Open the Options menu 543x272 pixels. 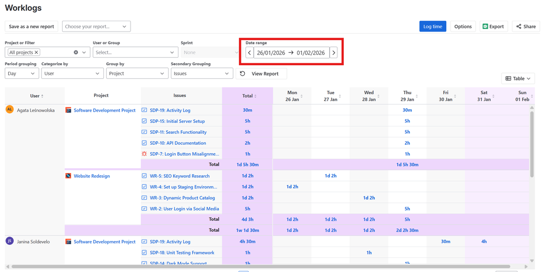click(463, 27)
